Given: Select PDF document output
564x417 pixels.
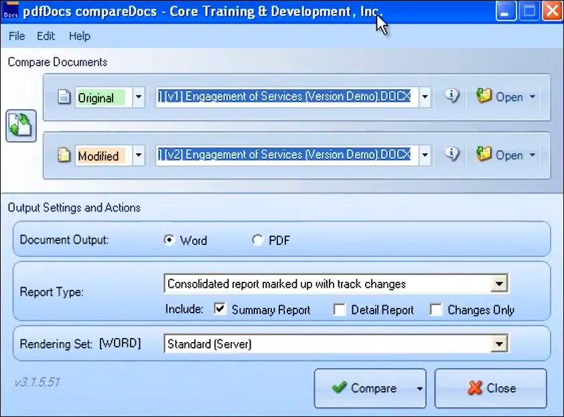Looking at the screenshot, I should pyautogui.click(x=257, y=240).
